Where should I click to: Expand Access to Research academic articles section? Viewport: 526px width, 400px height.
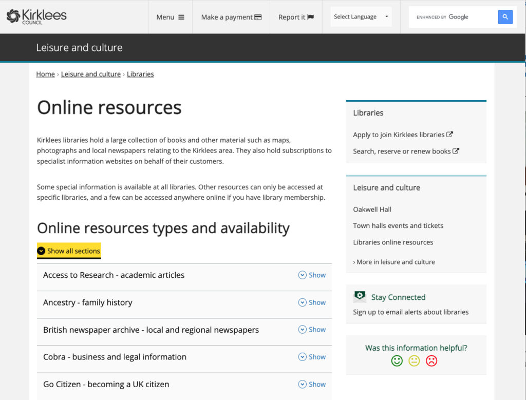coord(312,275)
